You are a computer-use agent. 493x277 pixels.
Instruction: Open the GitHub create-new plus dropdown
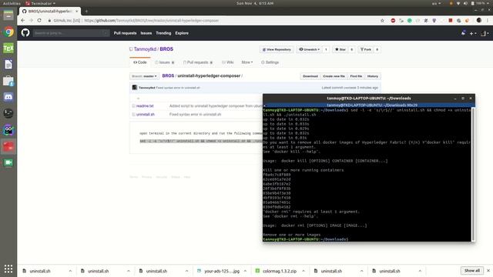pyautogui.click(x=473, y=33)
